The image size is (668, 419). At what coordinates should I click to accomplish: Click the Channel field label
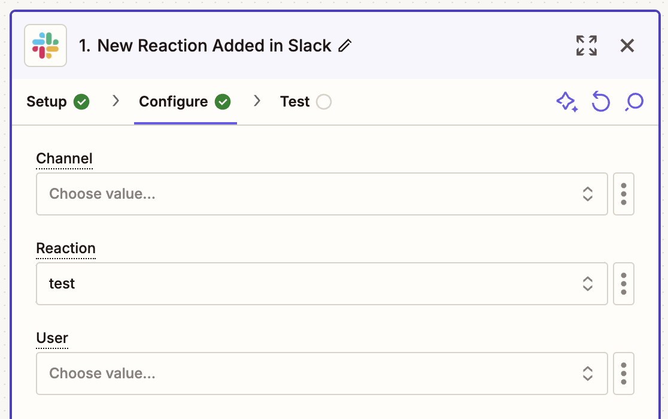(x=64, y=158)
